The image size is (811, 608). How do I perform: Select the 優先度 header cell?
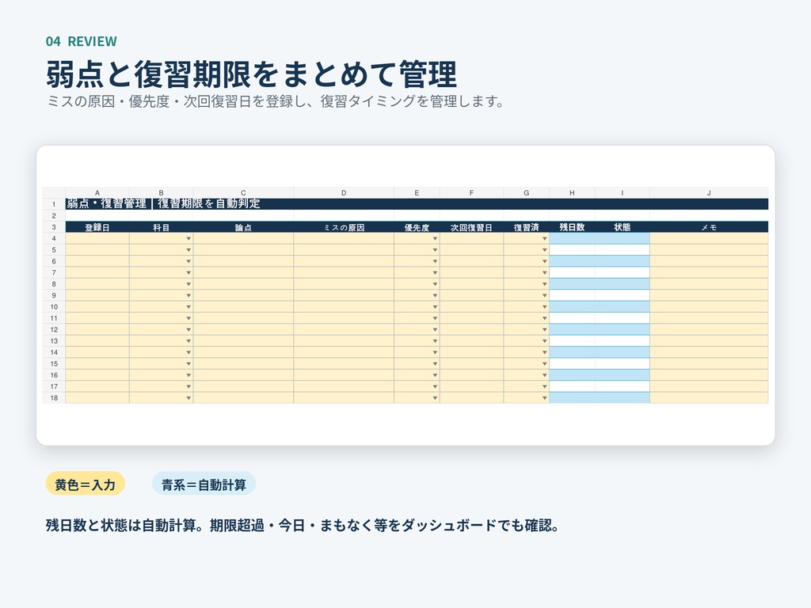coord(417,227)
